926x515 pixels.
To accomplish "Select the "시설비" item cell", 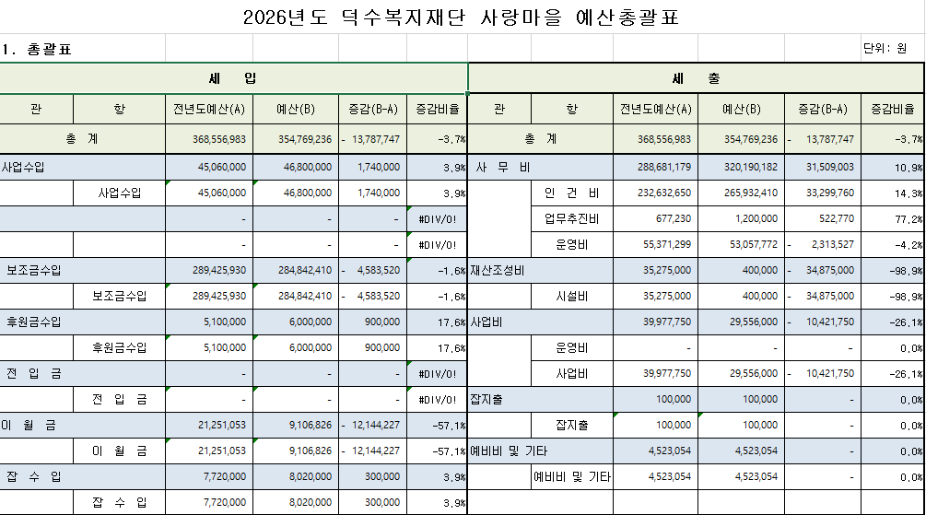I will click(571, 297).
